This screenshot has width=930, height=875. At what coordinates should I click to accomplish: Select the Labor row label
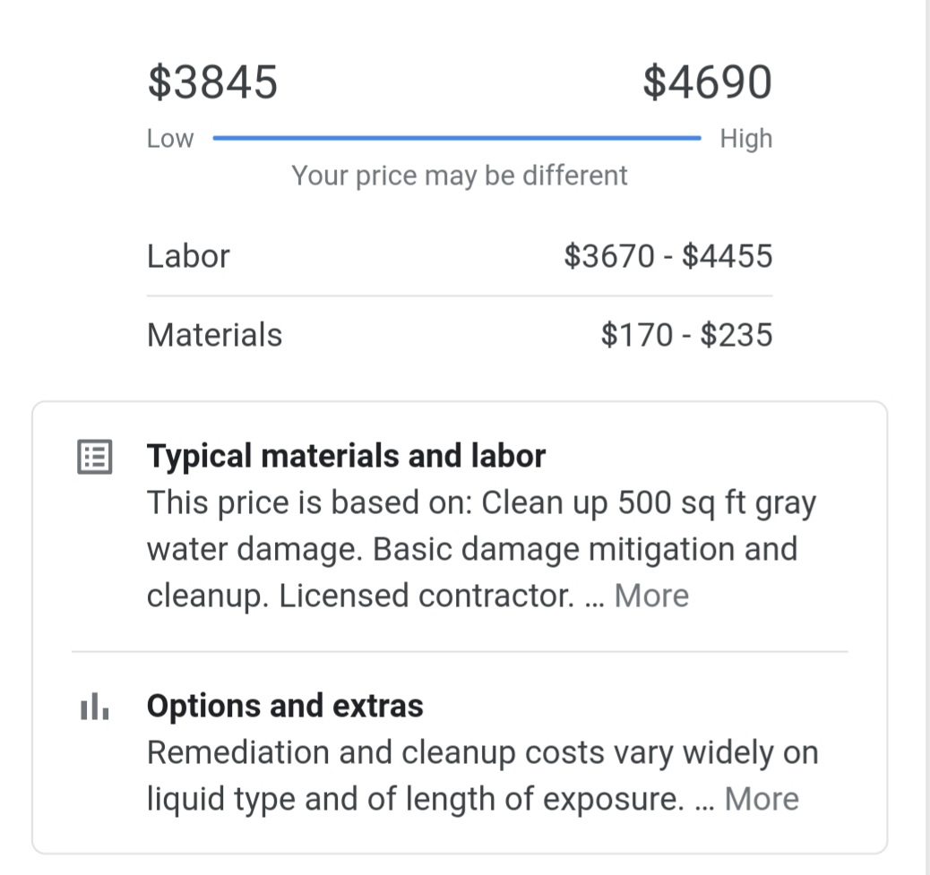(x=188, y=256)
